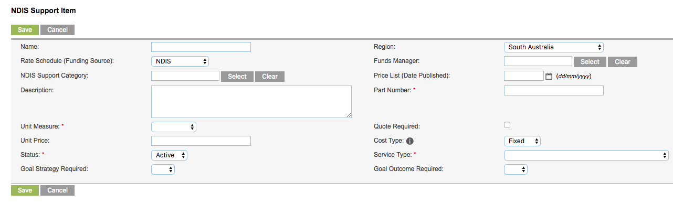
Task: Open the Status dropdown set to Active
Action: [169, 155]
